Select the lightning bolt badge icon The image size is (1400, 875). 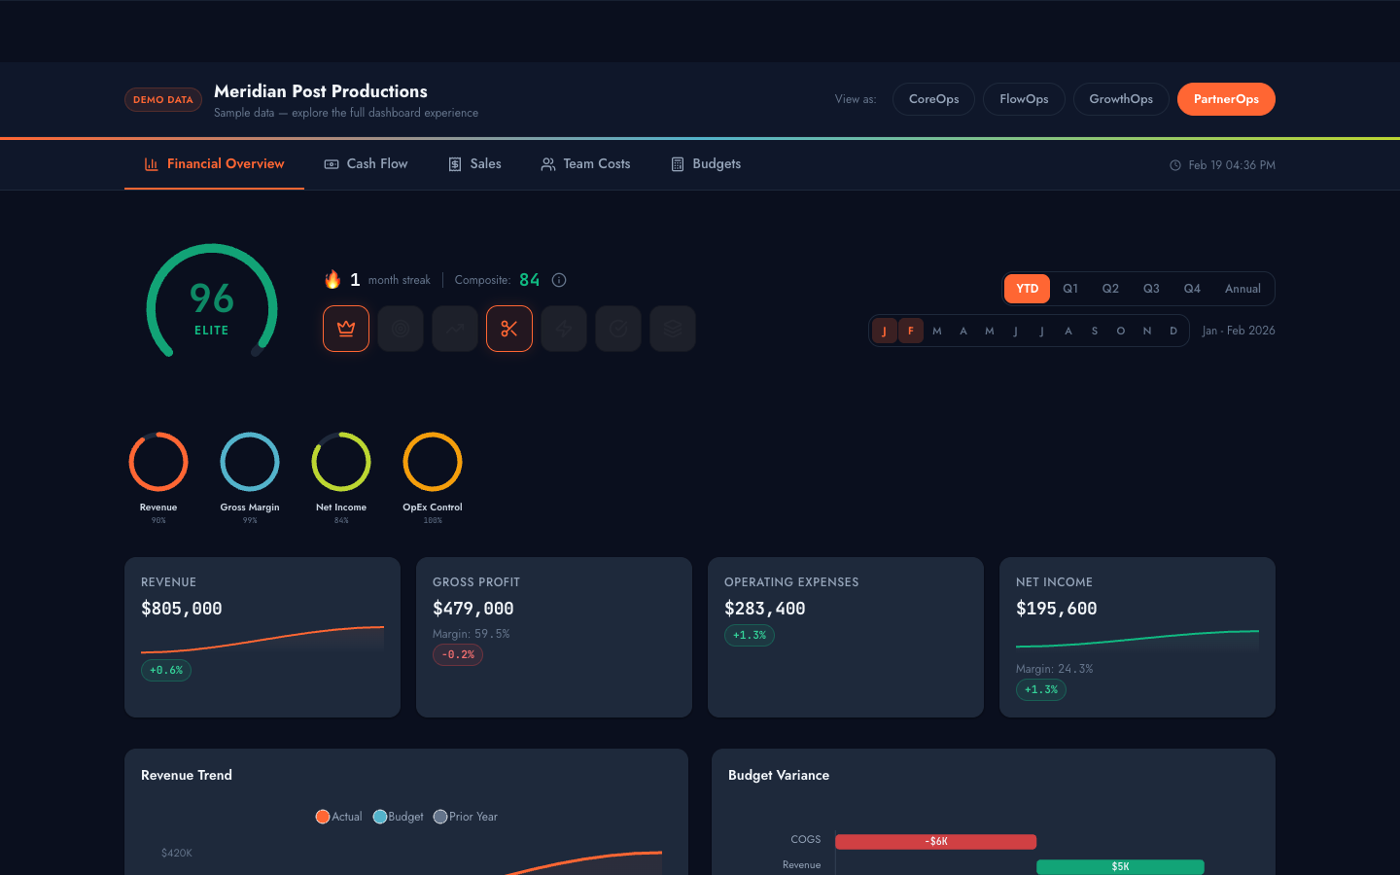click(564, 329)
